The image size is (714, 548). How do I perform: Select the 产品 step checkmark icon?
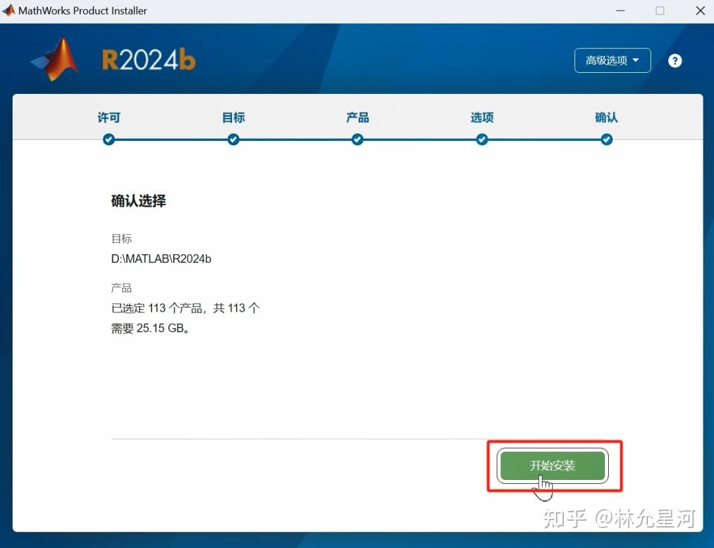coord(357,140)
